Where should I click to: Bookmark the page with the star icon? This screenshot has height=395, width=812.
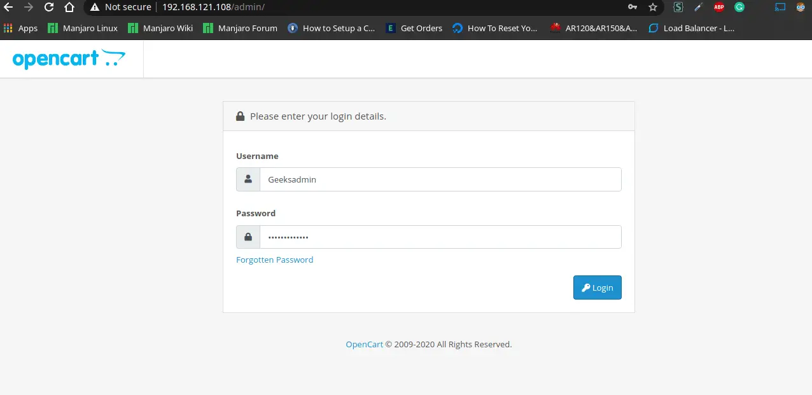click(653, 8)
